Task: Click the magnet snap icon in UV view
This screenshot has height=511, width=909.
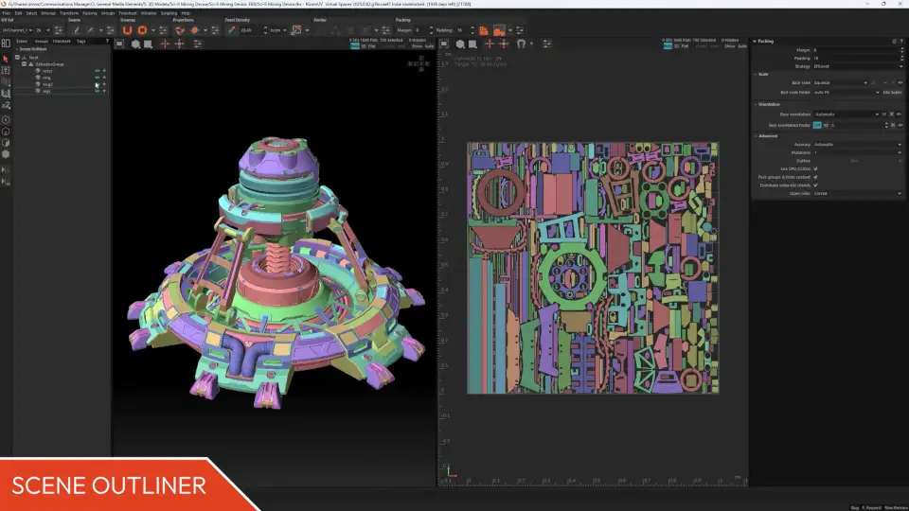Action: (521, 44)
